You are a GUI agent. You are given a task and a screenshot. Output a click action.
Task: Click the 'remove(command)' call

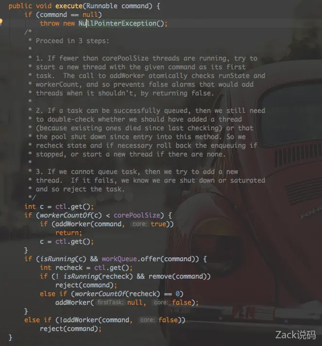click(178, 276)
